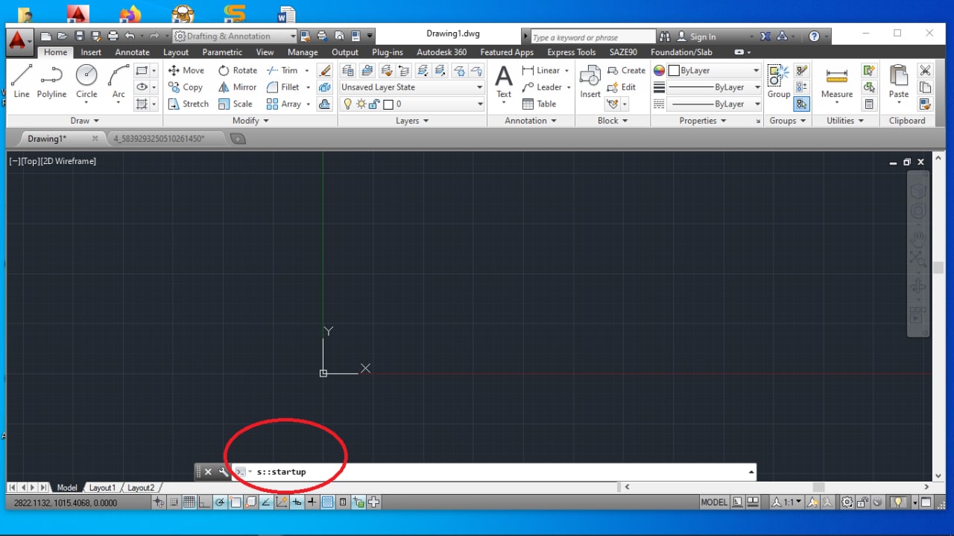Select the Line drawing tool
The width and height of the screenshot is (954, 536).
[22, 81]
